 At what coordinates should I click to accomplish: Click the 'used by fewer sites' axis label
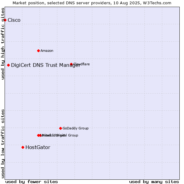pyautogui.click(x=32, y=182)
